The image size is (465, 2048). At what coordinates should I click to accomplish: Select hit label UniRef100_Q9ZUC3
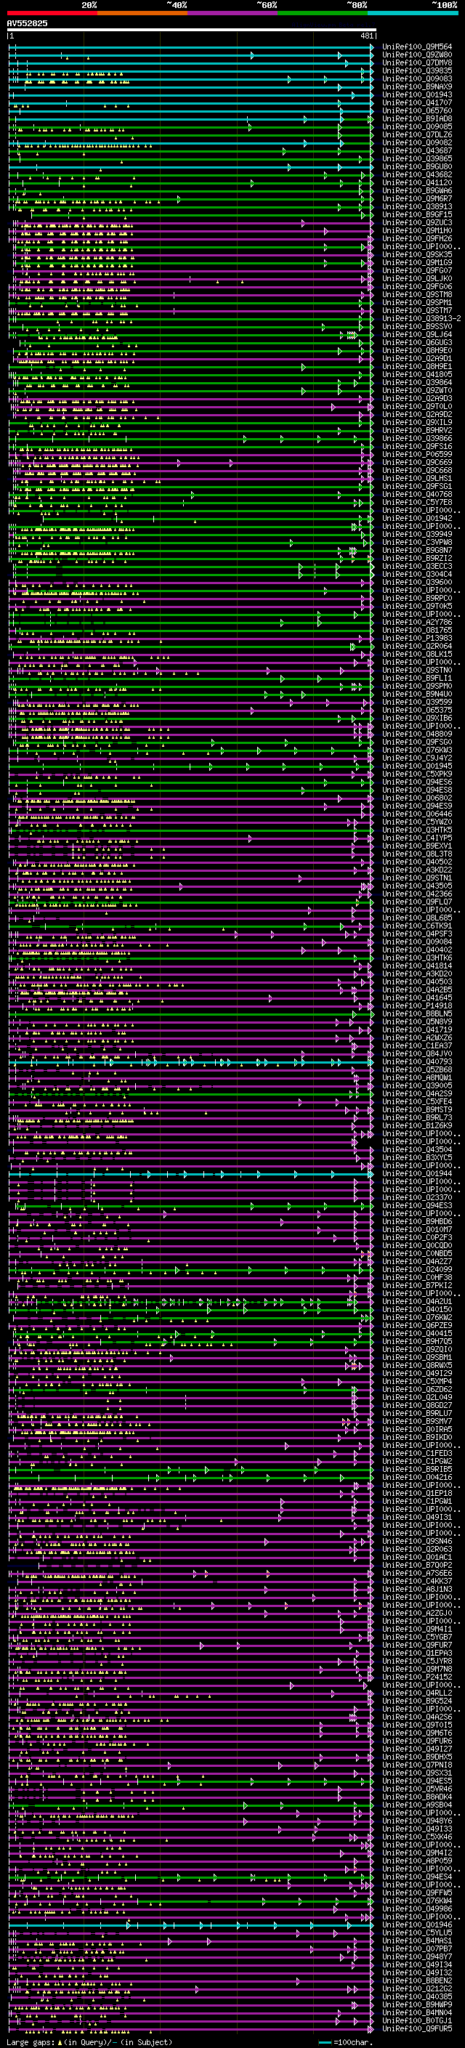click(x=416, y=222)
